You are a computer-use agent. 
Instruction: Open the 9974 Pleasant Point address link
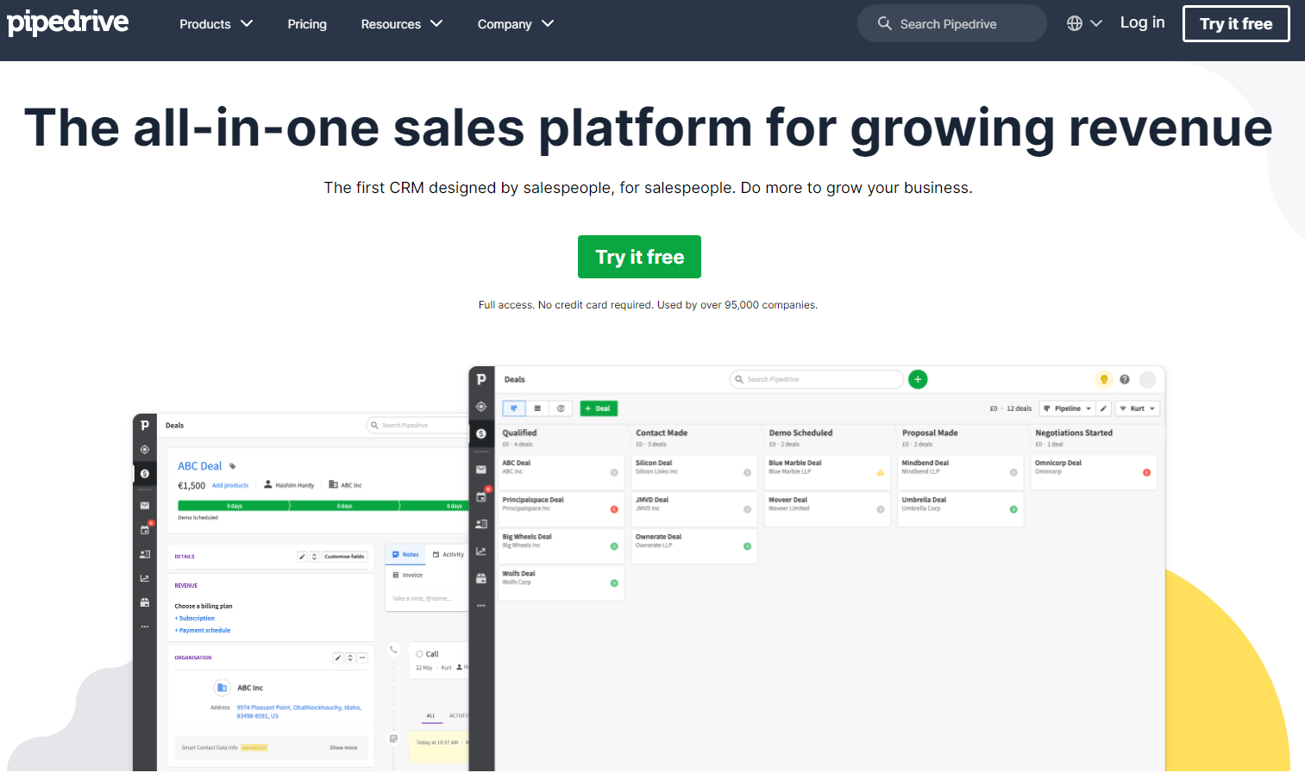click(298, 711)
